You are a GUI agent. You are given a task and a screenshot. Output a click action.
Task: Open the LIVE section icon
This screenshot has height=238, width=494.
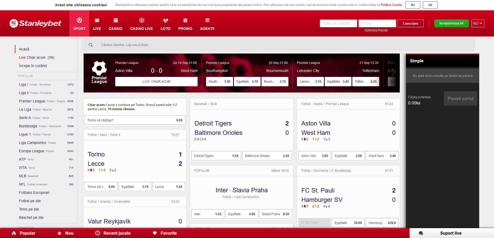click(x=97, y=20)
